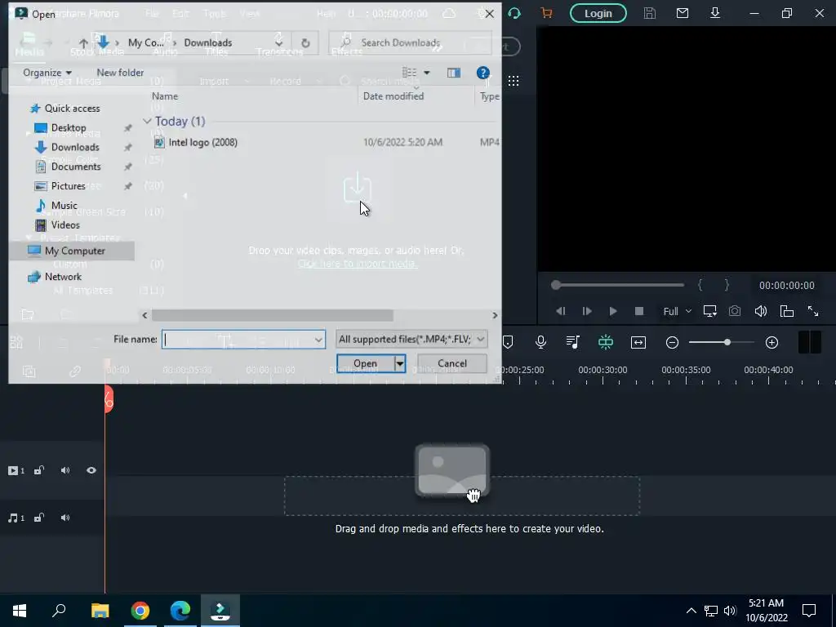Lock audio track 1
836x627 pixels.
click(39, 518)
